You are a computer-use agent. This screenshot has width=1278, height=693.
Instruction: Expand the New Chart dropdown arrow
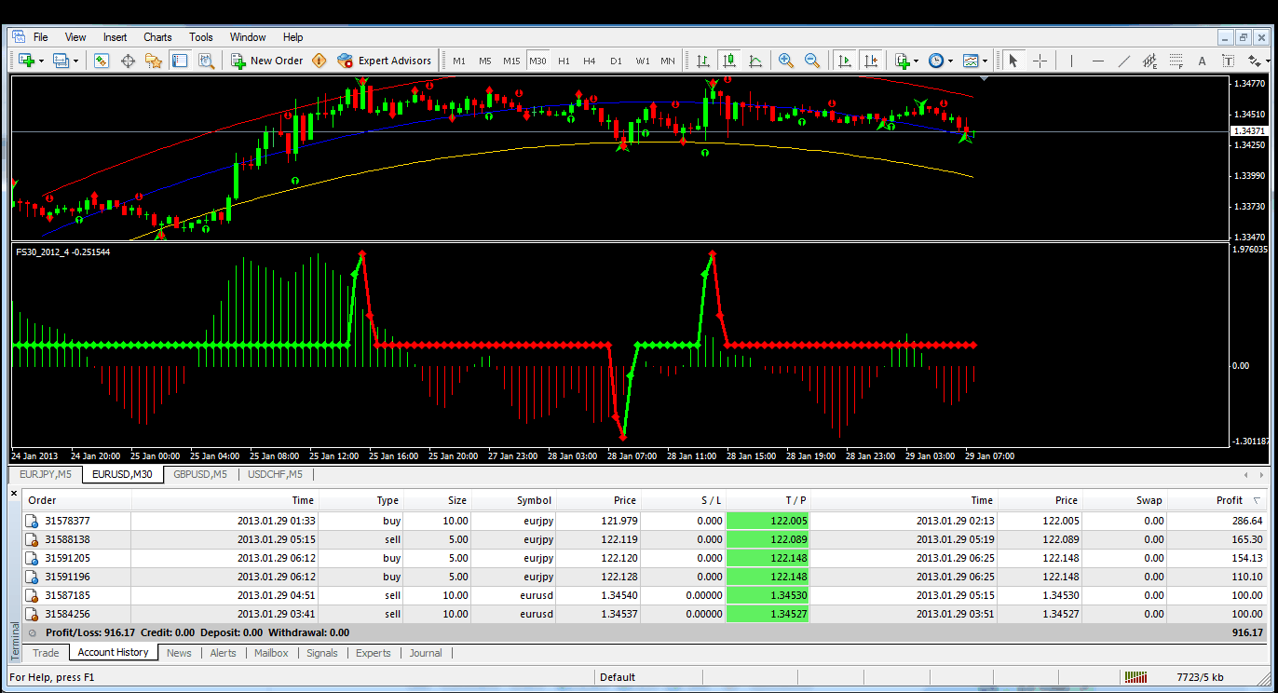pyautogui.click(x=40, y=61)
